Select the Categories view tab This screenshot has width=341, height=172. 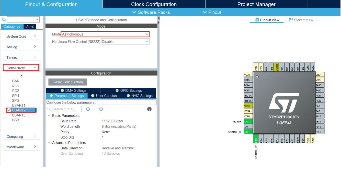click(x=12, y=27)
